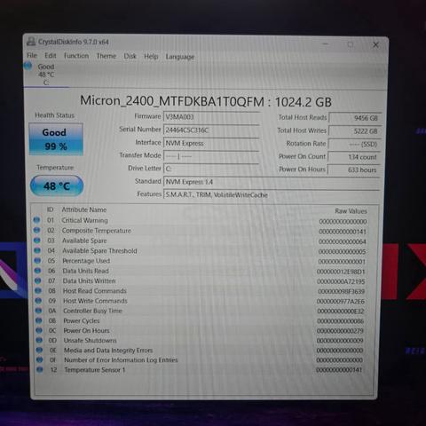Click status dot for Temperature Sensor 1
Image resolution: width=426 pixels, height=426 pixels.
pos(40,369)
